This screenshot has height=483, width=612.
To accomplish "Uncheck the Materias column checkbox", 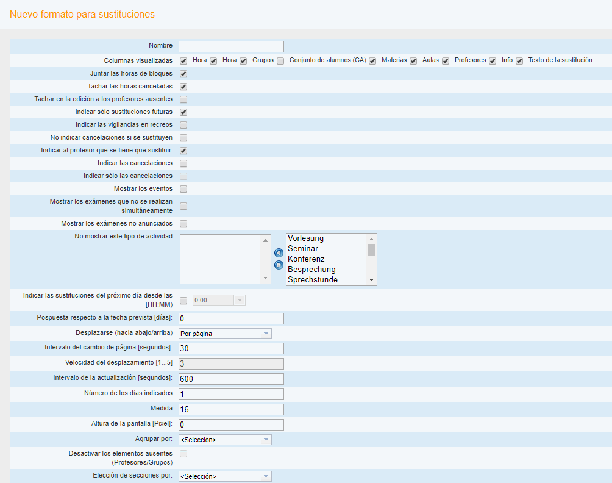I will [x=372, y=61].
